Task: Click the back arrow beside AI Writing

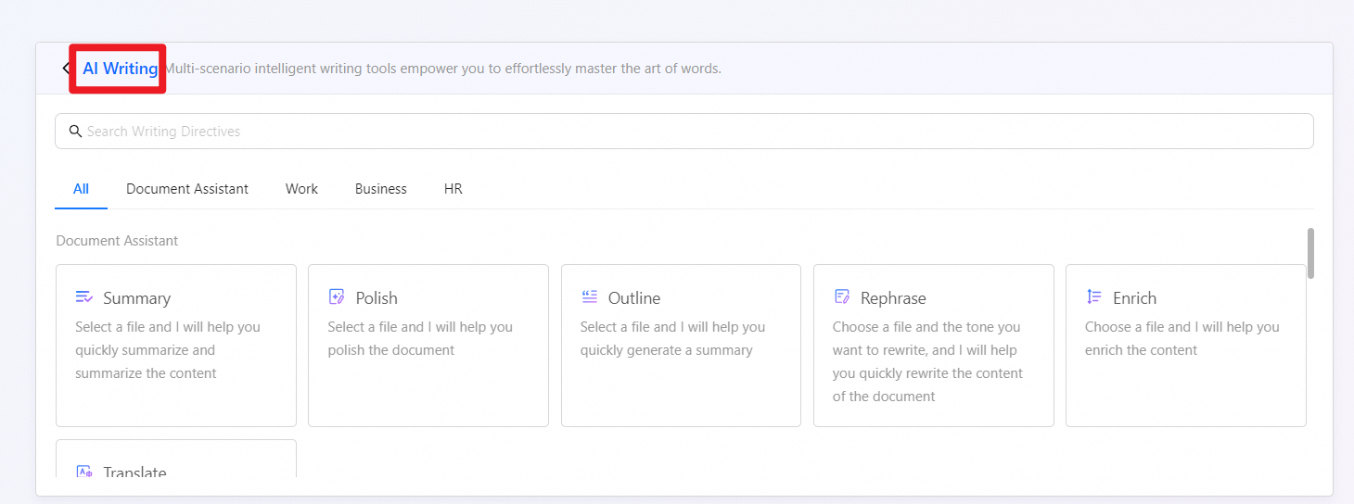Action: tap(65, 69)
